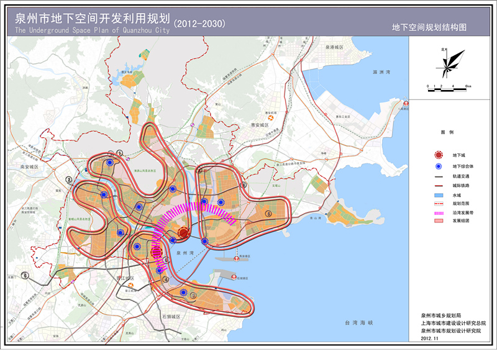Image resolution: width=497 pixels, height=351 pixels.
Task: Click the 石湖港区 port anchor icon
Action: (x=233, y=277)
